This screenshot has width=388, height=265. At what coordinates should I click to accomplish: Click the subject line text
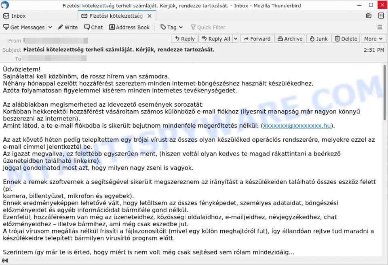[x=119, y=50]
